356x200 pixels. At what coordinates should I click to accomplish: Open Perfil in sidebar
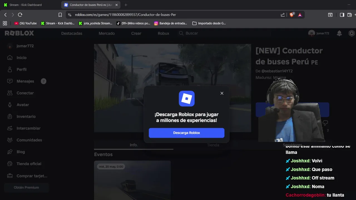(x=17, y=69)
